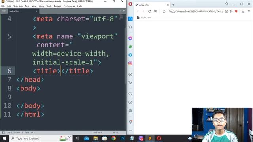Viewport: 253px width, 142px height.
Task: Open the Project menu
Action: pyautogui.click(x=57, y=6)
